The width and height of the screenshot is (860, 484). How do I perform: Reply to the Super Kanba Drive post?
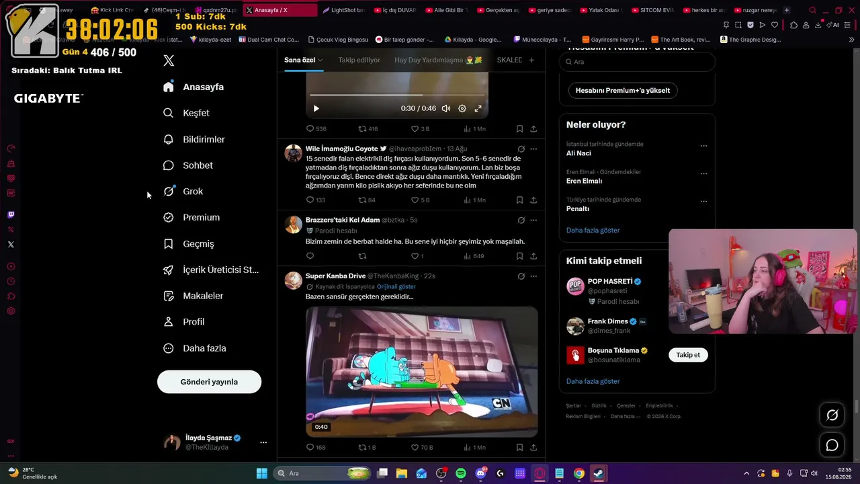(316, 447)
